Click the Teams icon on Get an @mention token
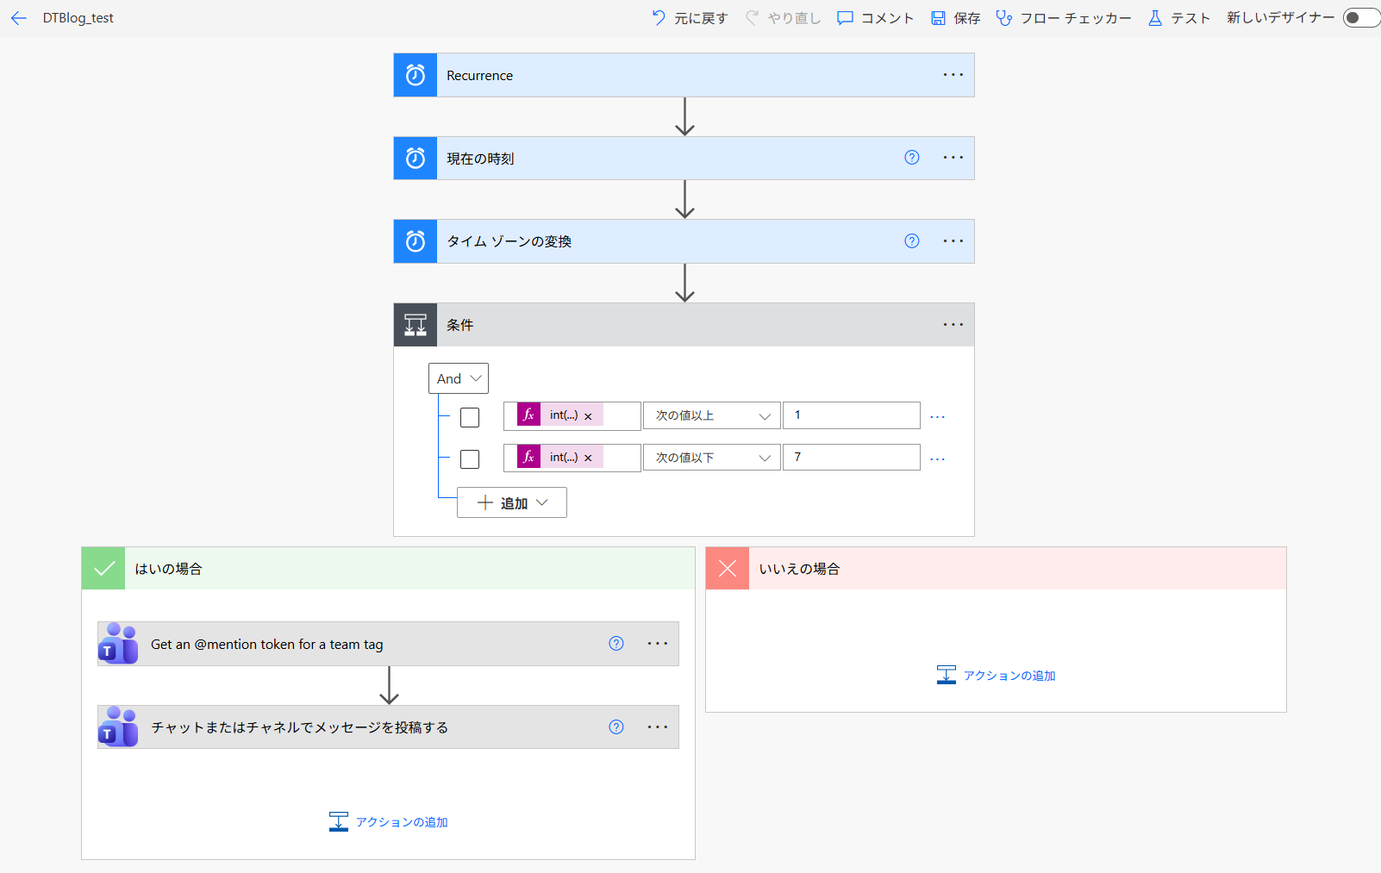Screen dimensions: 1381x873 pos(118,644)
